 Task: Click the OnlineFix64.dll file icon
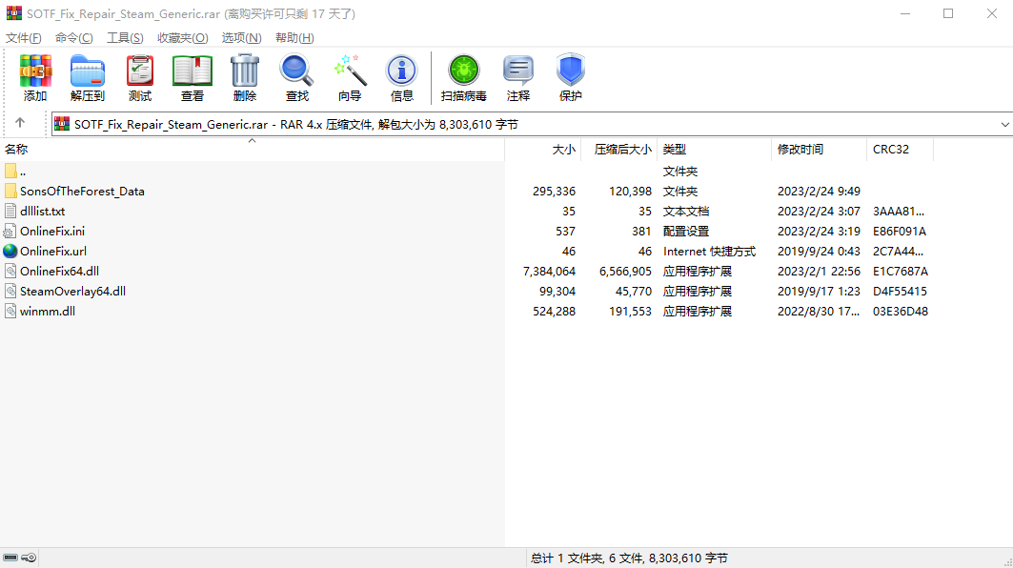10,271
